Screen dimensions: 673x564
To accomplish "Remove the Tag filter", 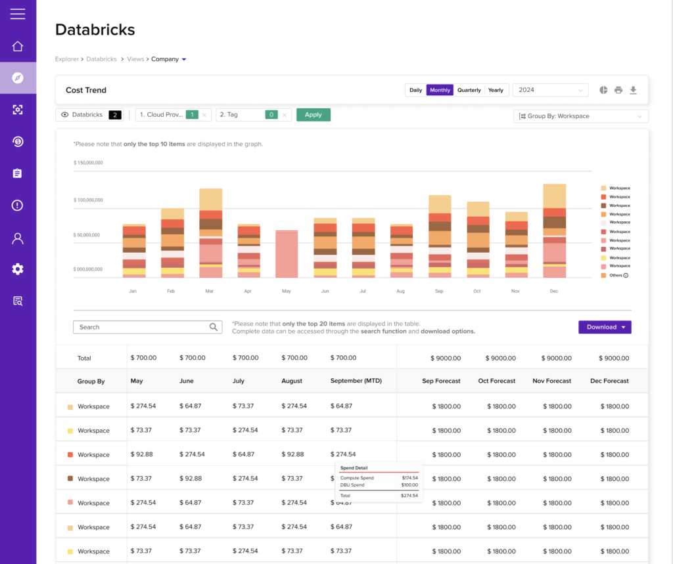I will tap(285, 115).
